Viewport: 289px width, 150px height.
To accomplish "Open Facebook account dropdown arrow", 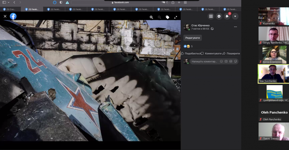I will [x=235, y=16].
